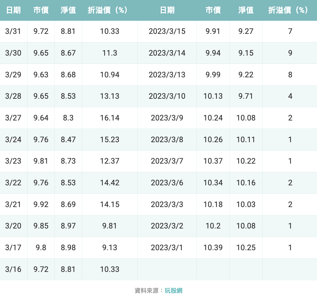This screenshot has height=301, width=317.
Task: Click net value 9.71 for 2023/3/10
Action: click(x=246, y=96)
